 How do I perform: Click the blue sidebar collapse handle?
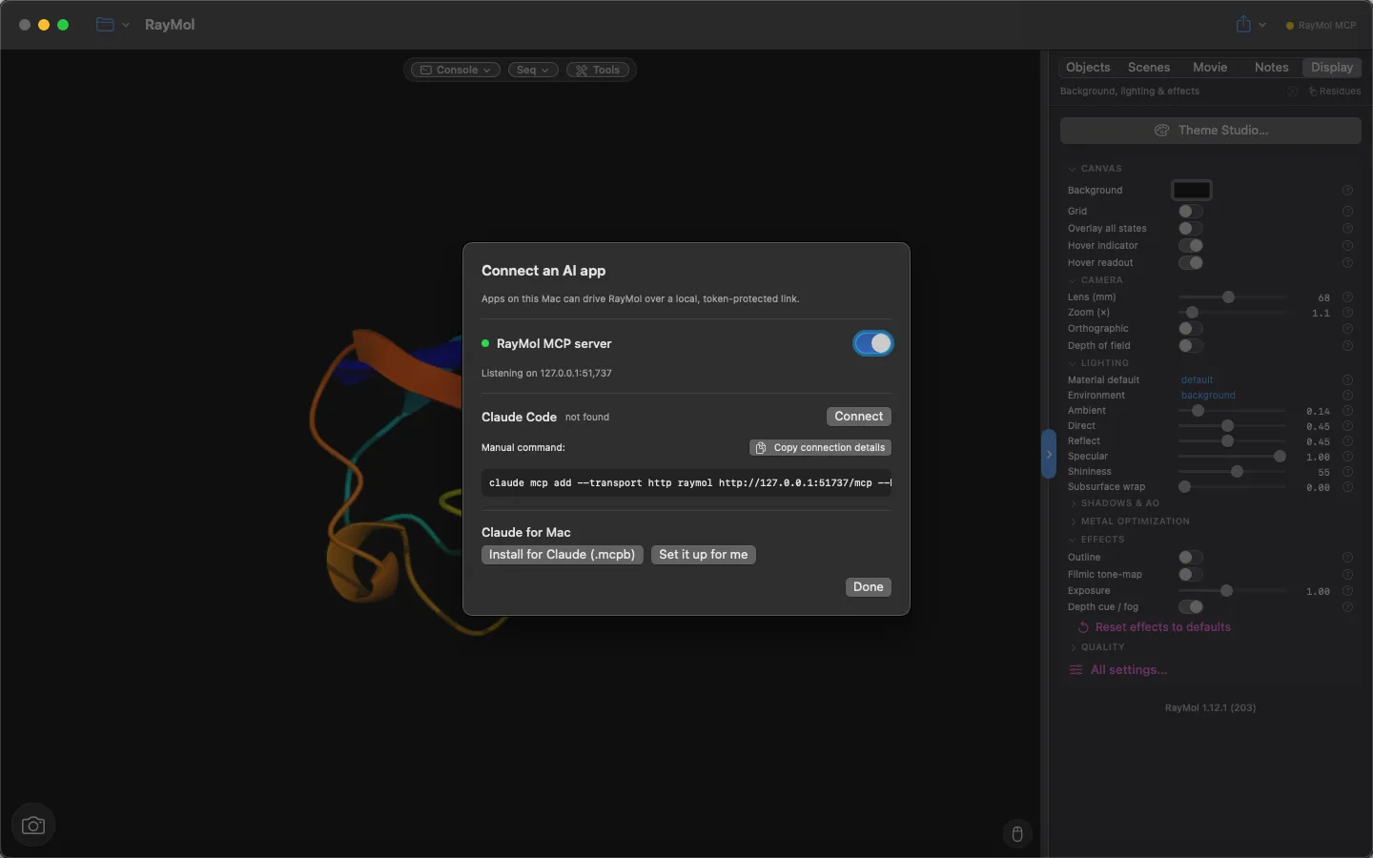coord(1048,454)
